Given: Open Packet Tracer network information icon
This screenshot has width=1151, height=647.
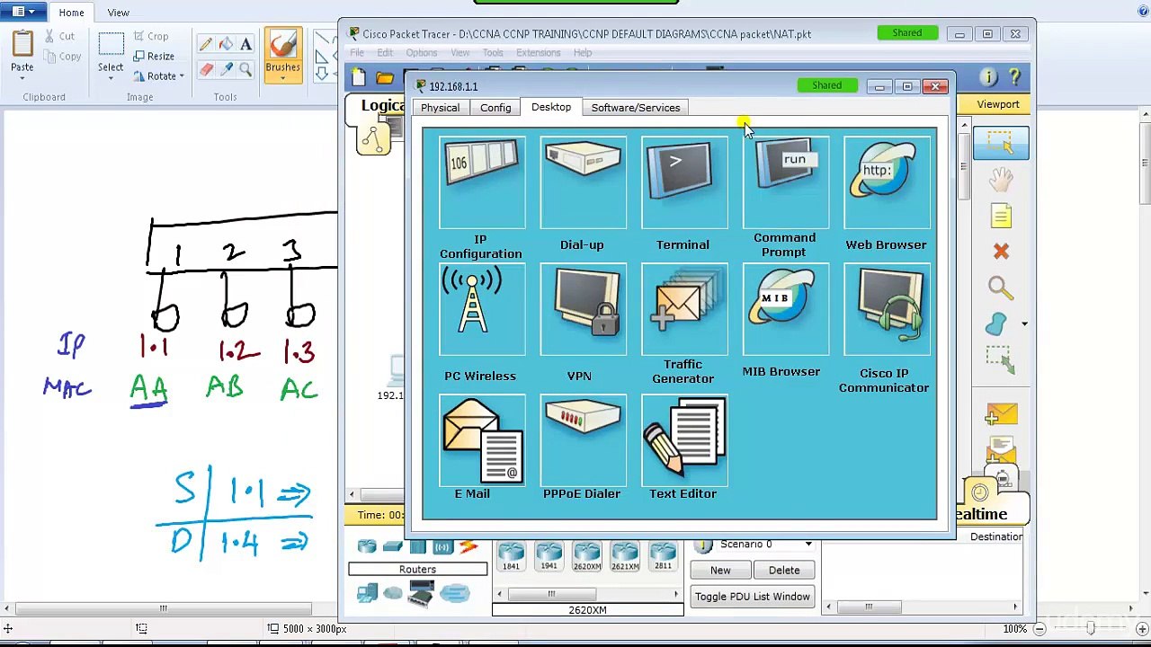Looking at the screenshot, I should click(x=988, y=77).
